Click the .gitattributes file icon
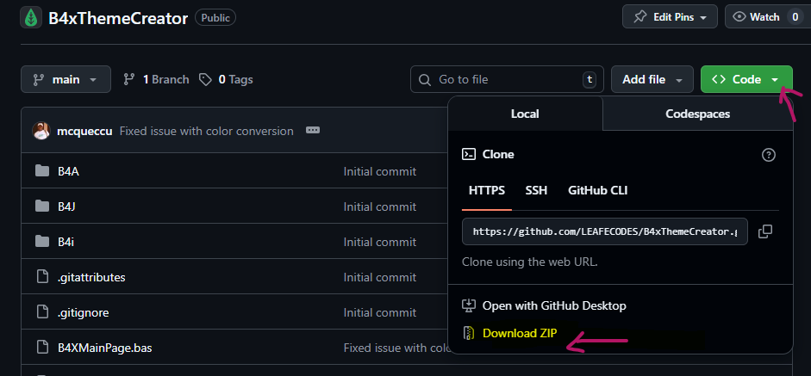Screen dimensions: 811x376 click(42, 277)
